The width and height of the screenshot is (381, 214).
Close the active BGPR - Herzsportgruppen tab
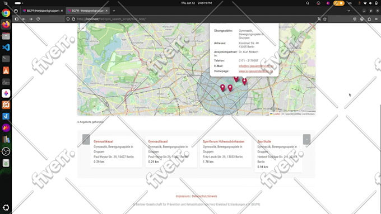(106, 11)
